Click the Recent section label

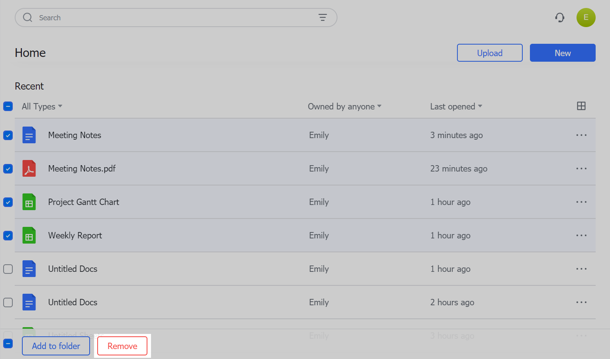(29, 86)
